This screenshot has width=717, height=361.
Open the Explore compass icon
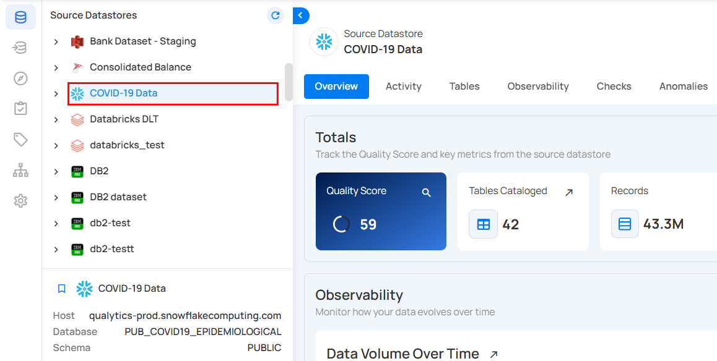(x=20, y=79)
